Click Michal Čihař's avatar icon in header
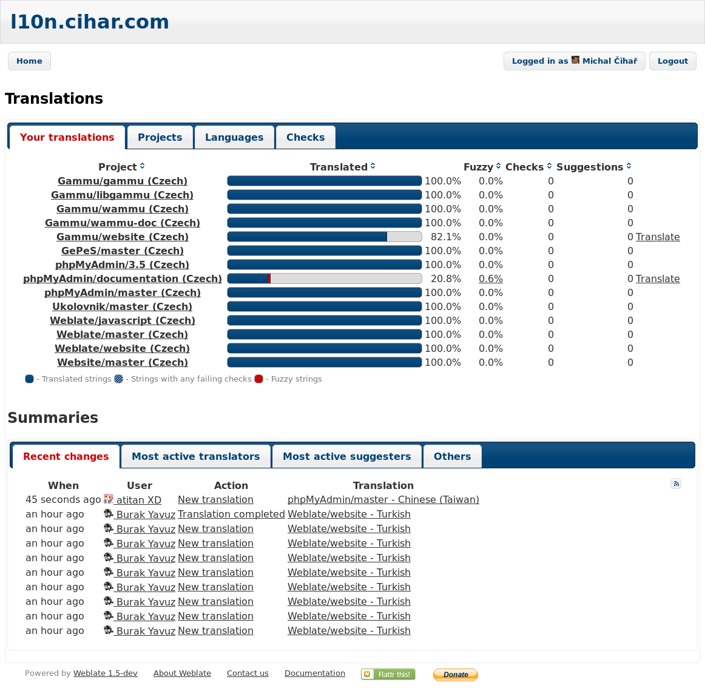The width and height of the screenshot is (705, 691). tap(575, 60)
